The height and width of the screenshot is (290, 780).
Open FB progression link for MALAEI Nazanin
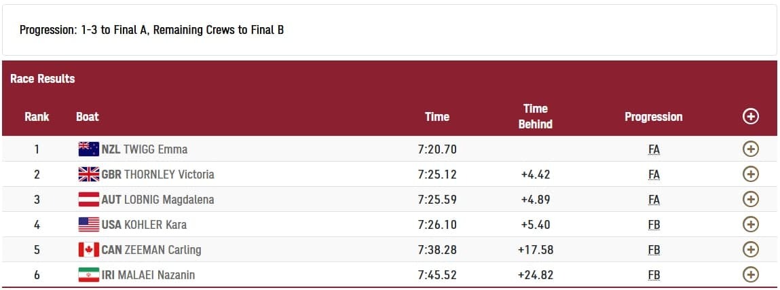(x=654, y=275)
